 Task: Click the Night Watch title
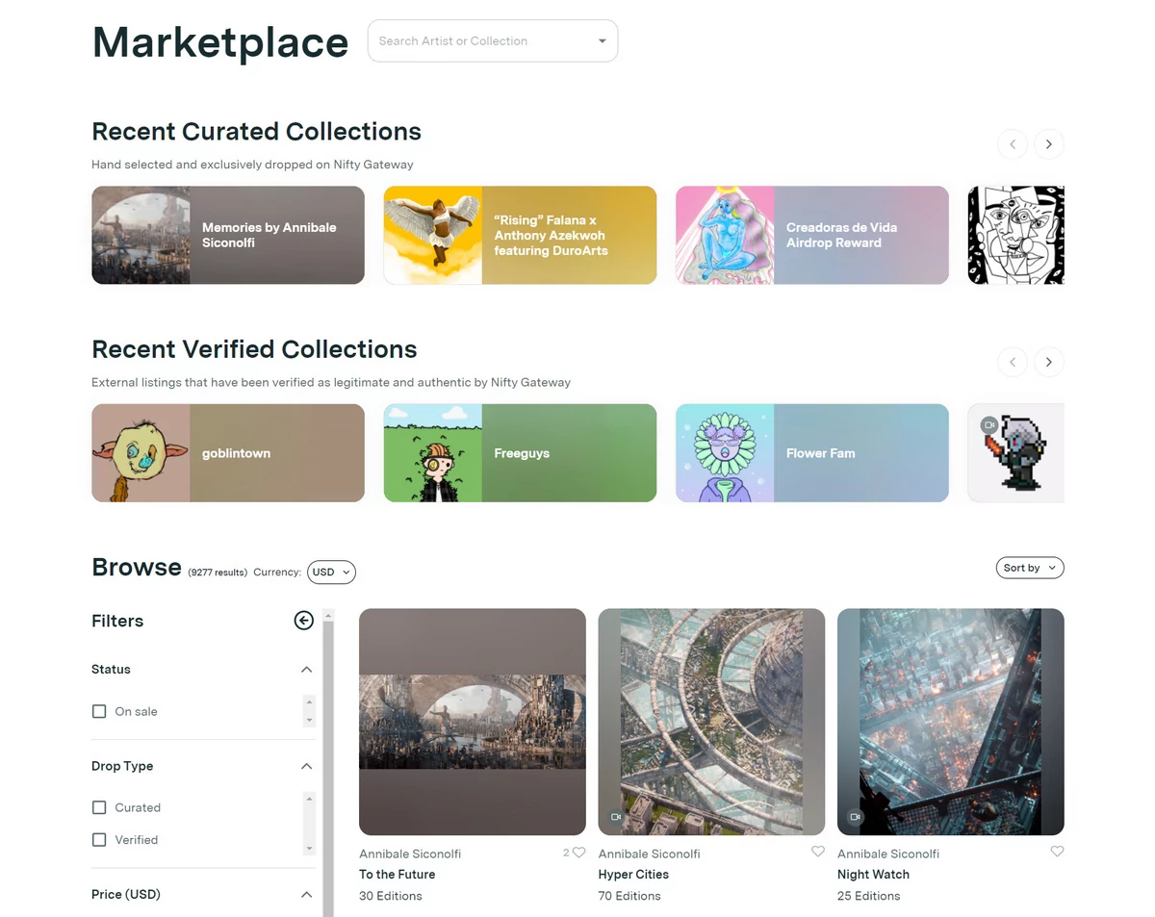pyautogui.click(x=873, y=875)
